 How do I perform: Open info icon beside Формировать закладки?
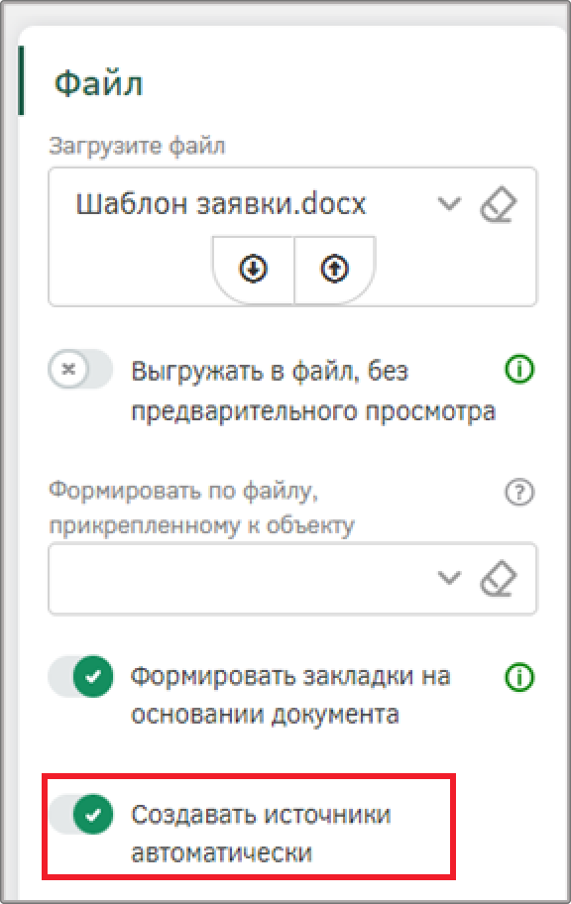tap(519, 677)
